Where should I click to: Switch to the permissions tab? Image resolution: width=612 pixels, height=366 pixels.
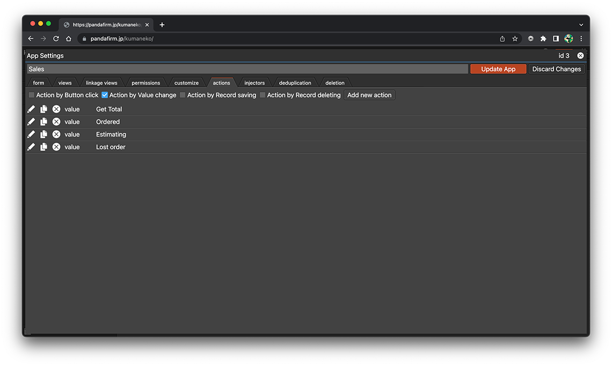pos(145,83)
